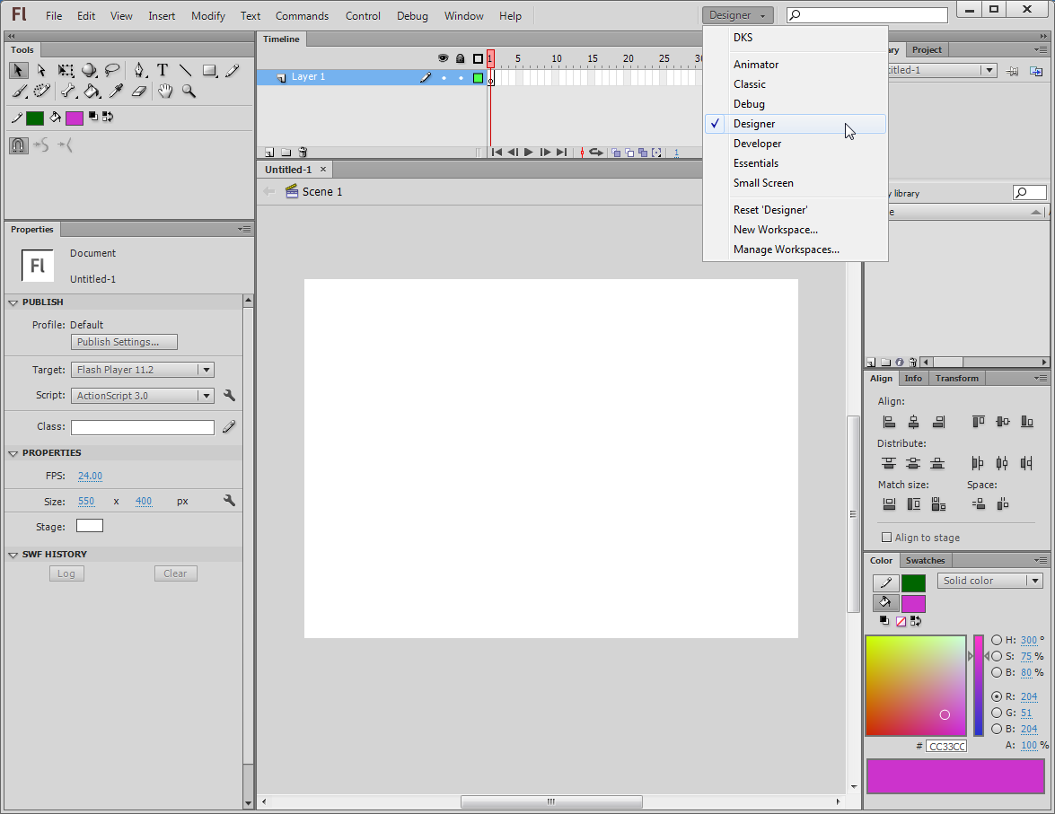Click the magenta fill color swatch in Tools

click(75, 118)
